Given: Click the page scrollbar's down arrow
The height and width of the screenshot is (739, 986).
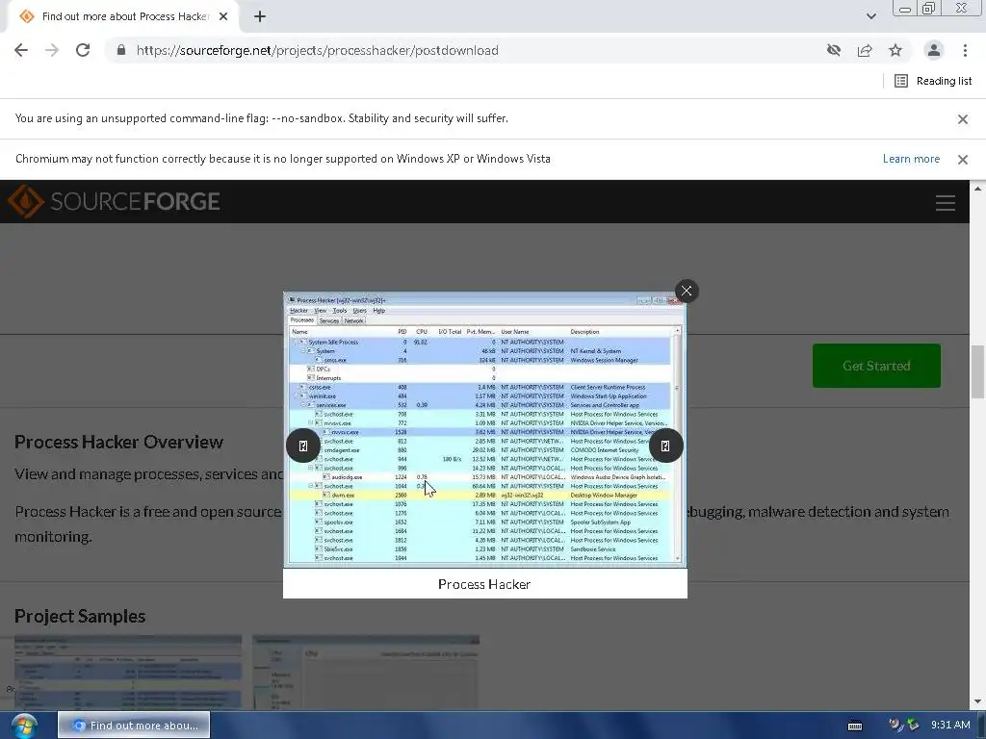Looking at the screenshot, I should tap(977, 701).
